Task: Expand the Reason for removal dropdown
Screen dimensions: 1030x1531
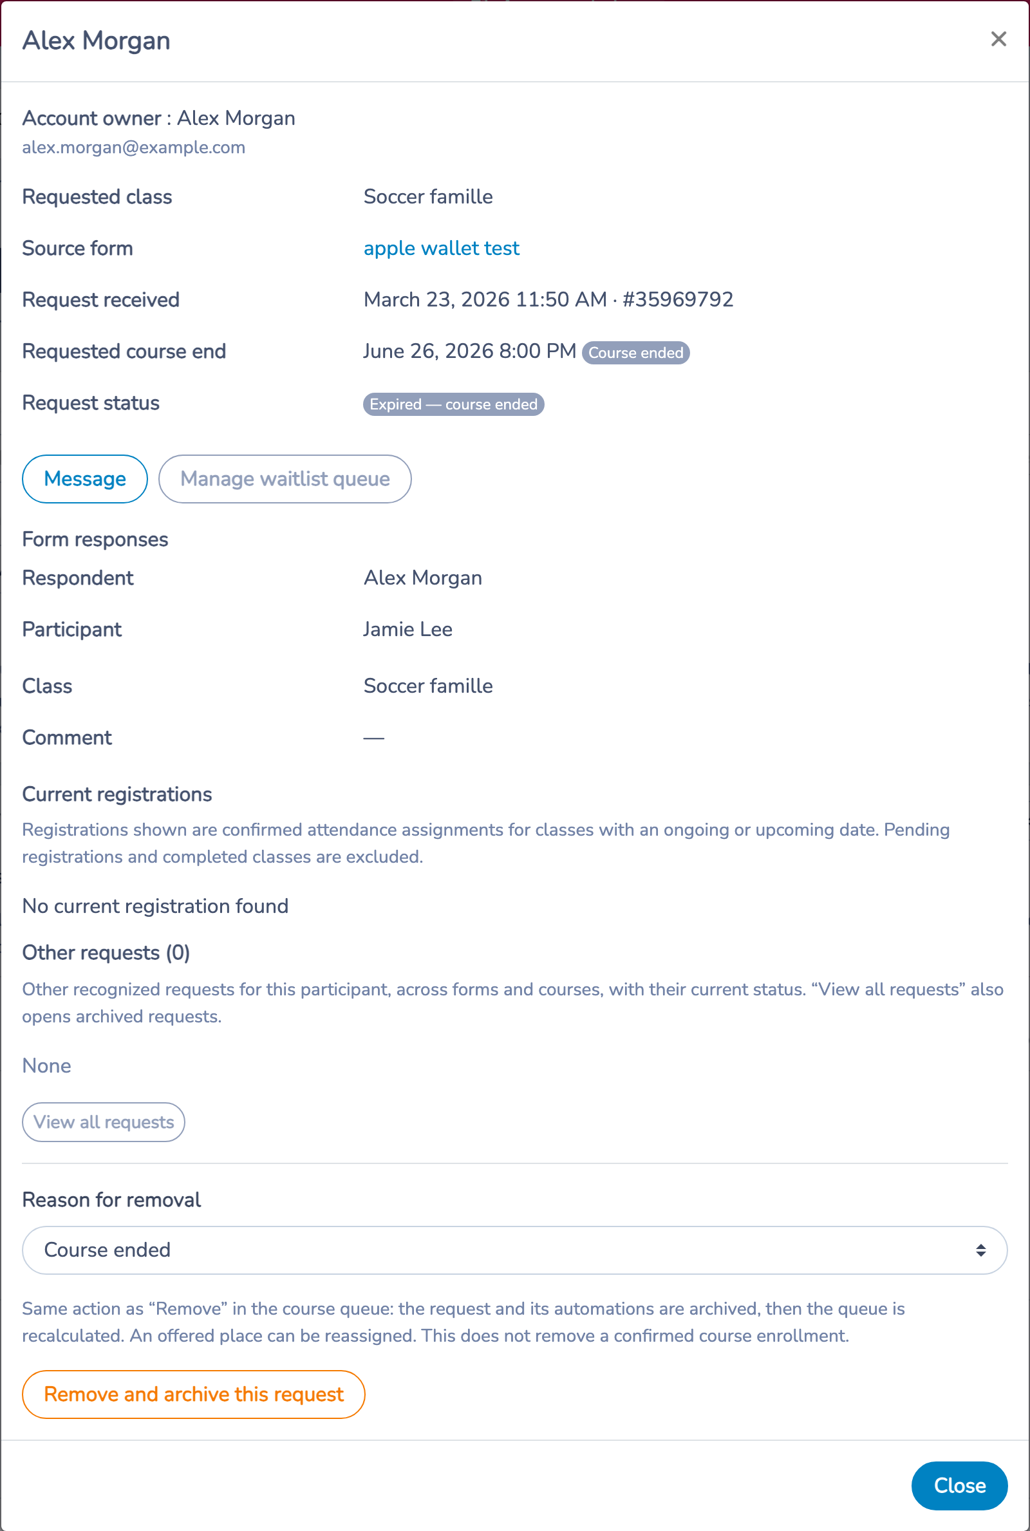Action: pos(514,1250)
